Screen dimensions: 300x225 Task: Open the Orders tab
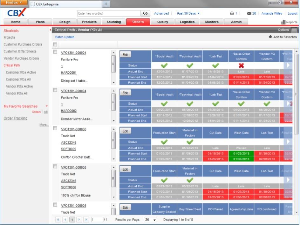tap(138, 22)
